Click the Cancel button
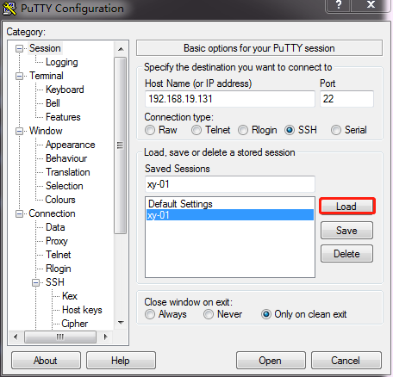The height and width of the screenshot is (377, 393). 346,361
